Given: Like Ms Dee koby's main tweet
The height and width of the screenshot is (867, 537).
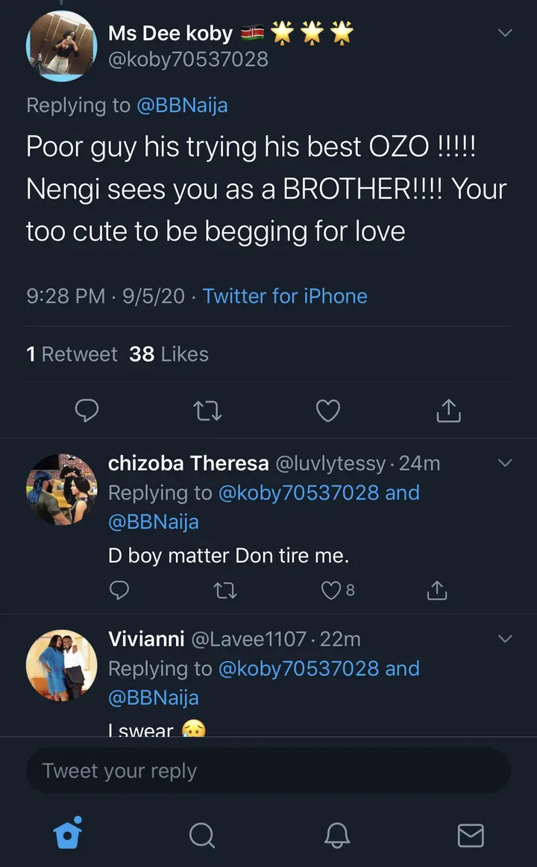Looking at the screenshot, I should click(328, 410).
